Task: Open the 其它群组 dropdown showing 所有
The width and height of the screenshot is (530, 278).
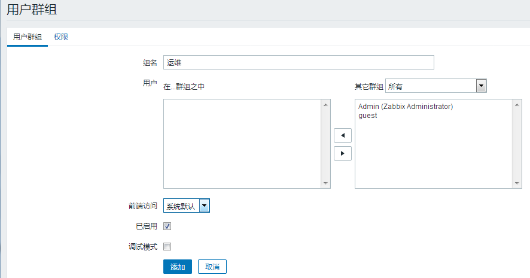Action: [x=435, y=87]
